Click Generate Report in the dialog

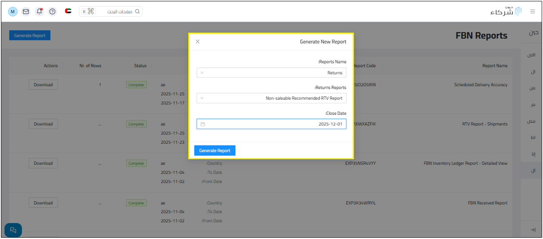pos(215,151)
